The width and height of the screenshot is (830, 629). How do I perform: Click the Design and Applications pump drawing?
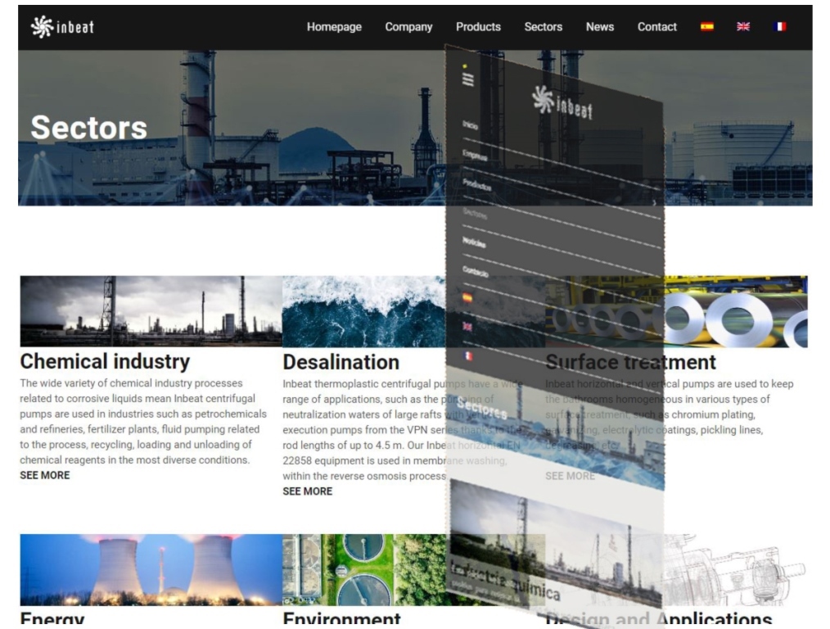[x=735, y=570]
